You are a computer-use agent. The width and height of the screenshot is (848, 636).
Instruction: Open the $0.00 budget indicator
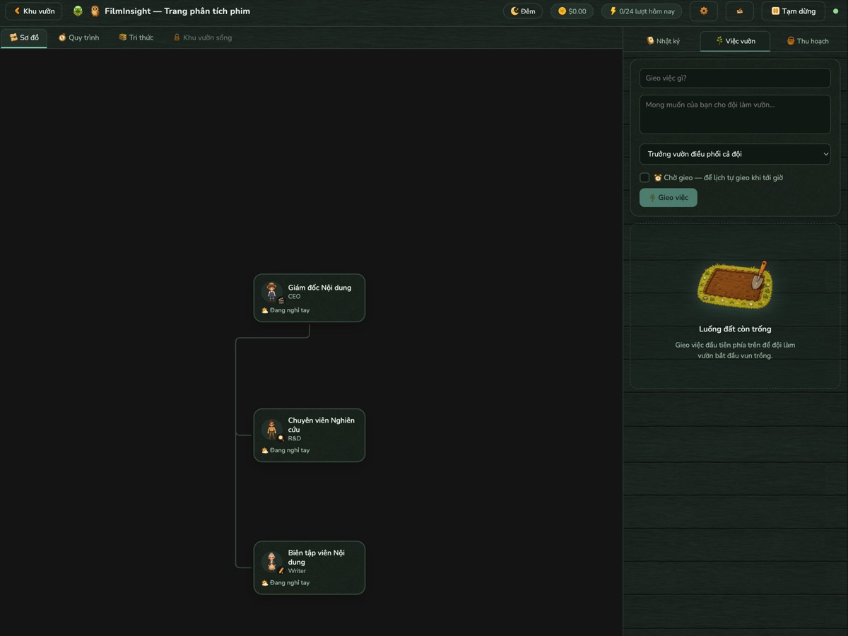pos(572,11)
